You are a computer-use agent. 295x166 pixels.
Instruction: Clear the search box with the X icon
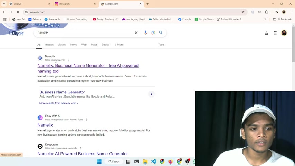tap(136, 33)
